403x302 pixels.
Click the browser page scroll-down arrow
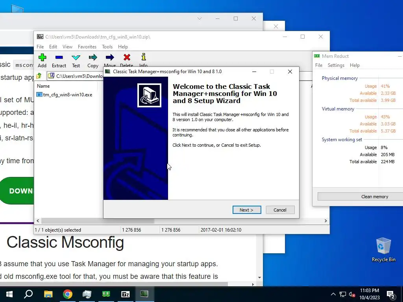pyautogui.click(x=259, y=278)
